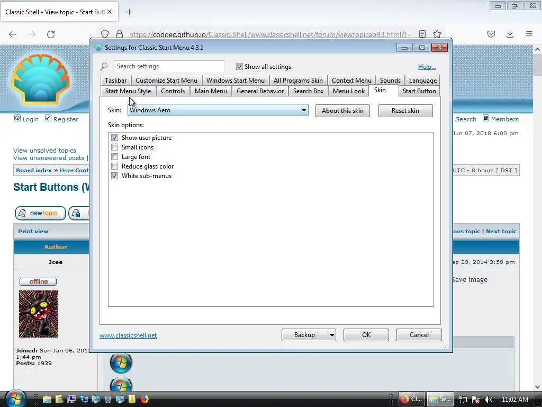
Task: Switch to the Language tab
Action: coord(423,81)
